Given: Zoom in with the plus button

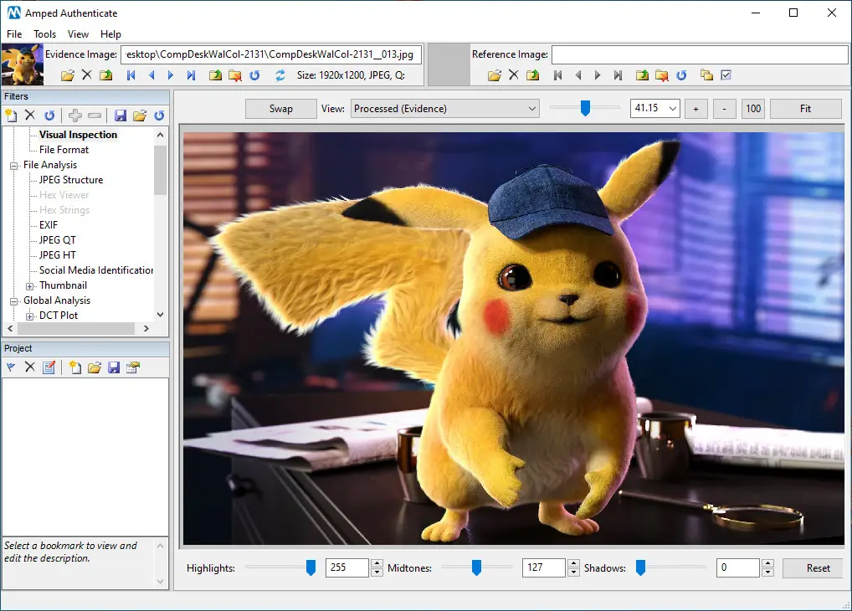Looking at the screenshot, I should coord(695,109).
